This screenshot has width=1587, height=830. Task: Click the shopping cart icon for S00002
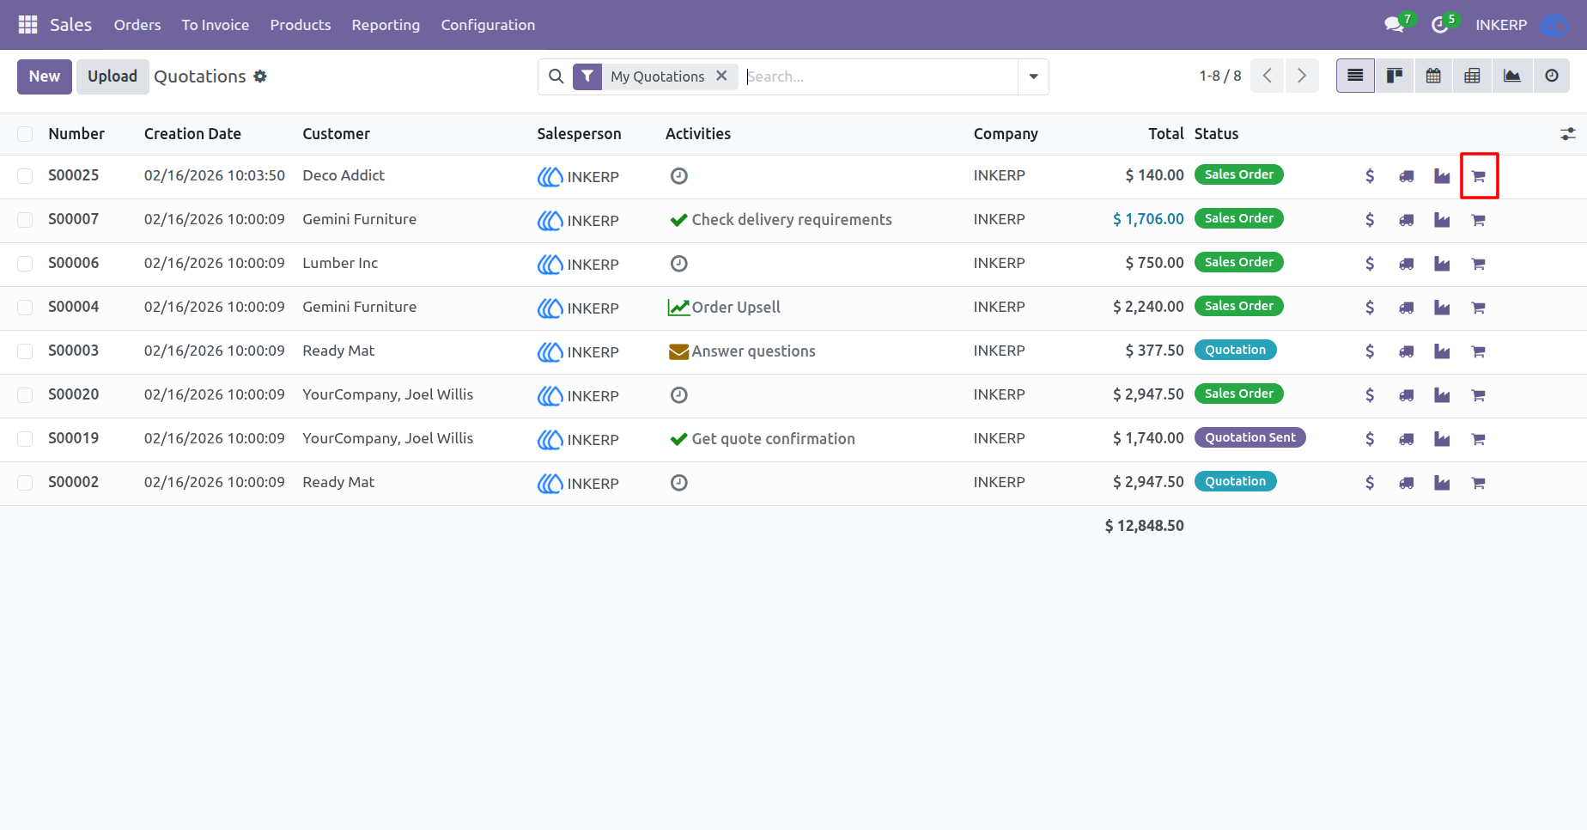(x=1478, y=483)
